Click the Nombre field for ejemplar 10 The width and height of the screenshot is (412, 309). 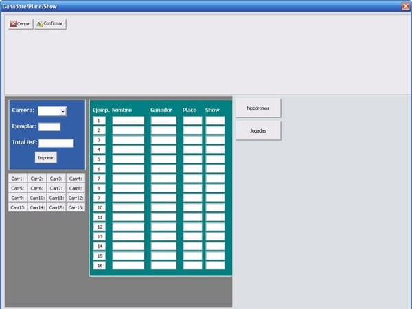pyautogui.click(x=128, y=207)
